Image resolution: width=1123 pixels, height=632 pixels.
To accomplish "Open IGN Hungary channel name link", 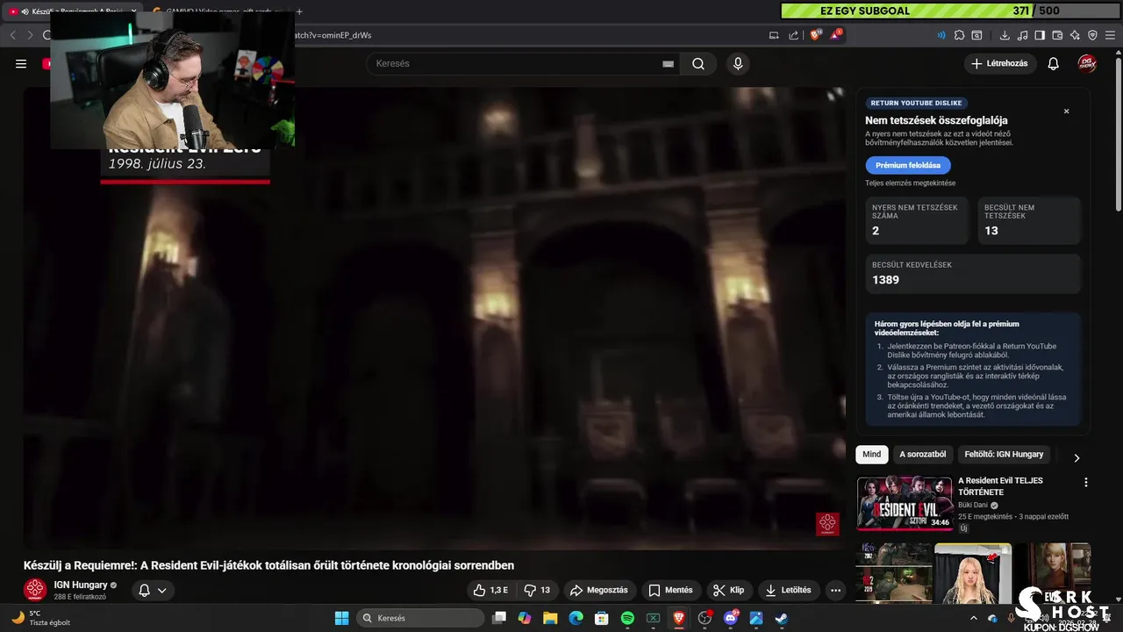I will pos(80,585).
